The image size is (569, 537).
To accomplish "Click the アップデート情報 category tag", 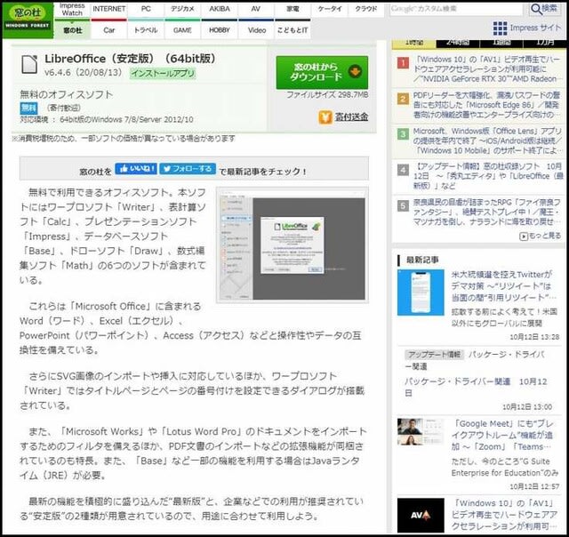I will tap(434, 355).
